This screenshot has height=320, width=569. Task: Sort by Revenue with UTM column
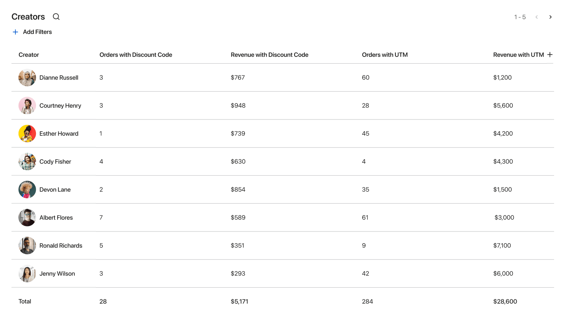tap(518, 54)
